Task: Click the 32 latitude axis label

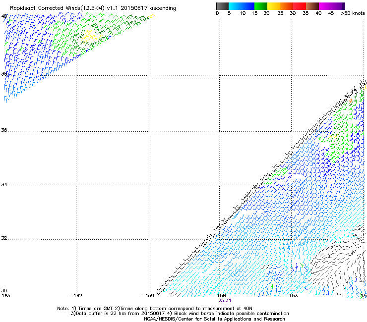Action: (4, 238)
